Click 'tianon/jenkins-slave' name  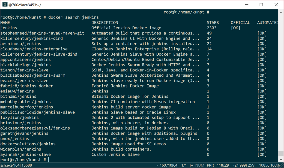[x=24, y=70]
